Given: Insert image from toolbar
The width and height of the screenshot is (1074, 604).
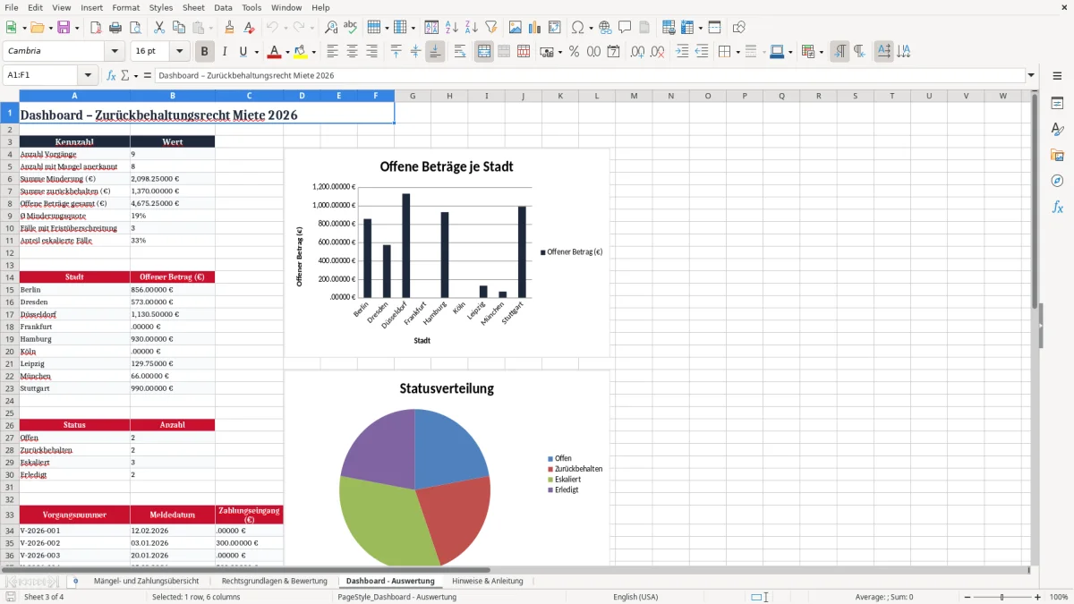Looking at the screenshot, I should (x=516, y=28).
